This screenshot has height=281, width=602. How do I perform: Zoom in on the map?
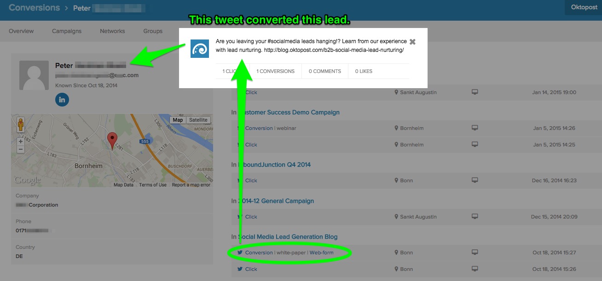tap(21, 141)
